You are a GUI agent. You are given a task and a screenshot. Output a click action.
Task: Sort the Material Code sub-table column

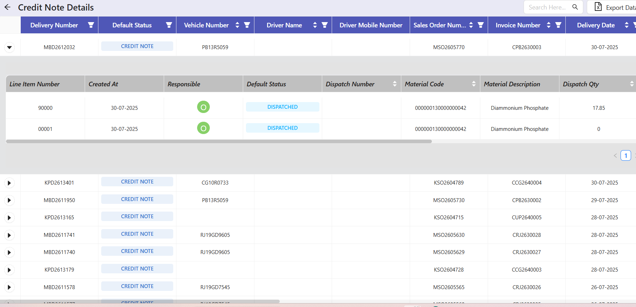[474, 84]
